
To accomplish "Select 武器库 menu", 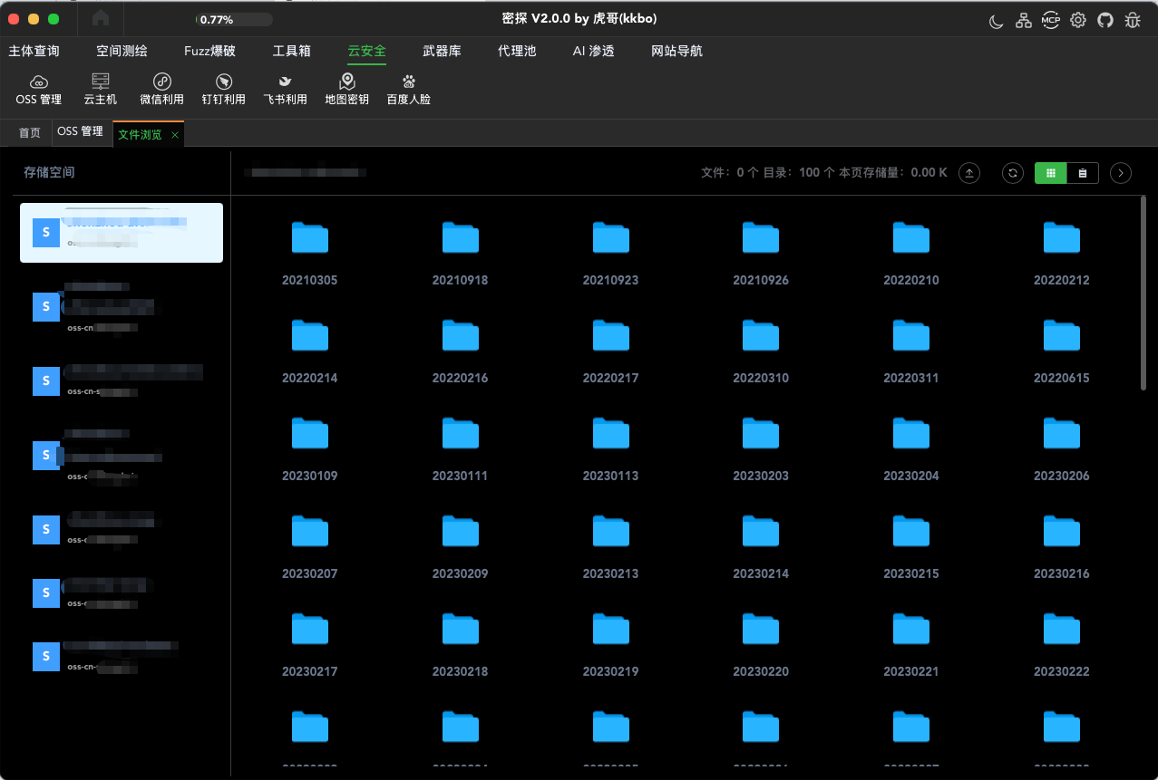I will (443, 52).
